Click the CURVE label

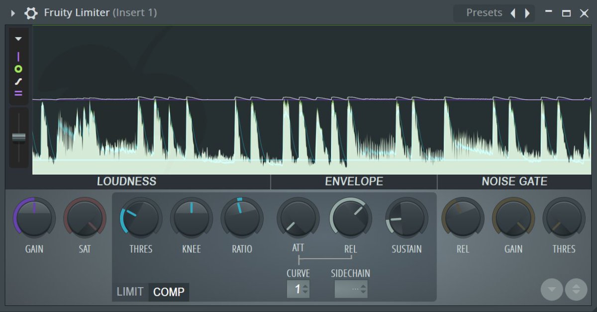298,273
